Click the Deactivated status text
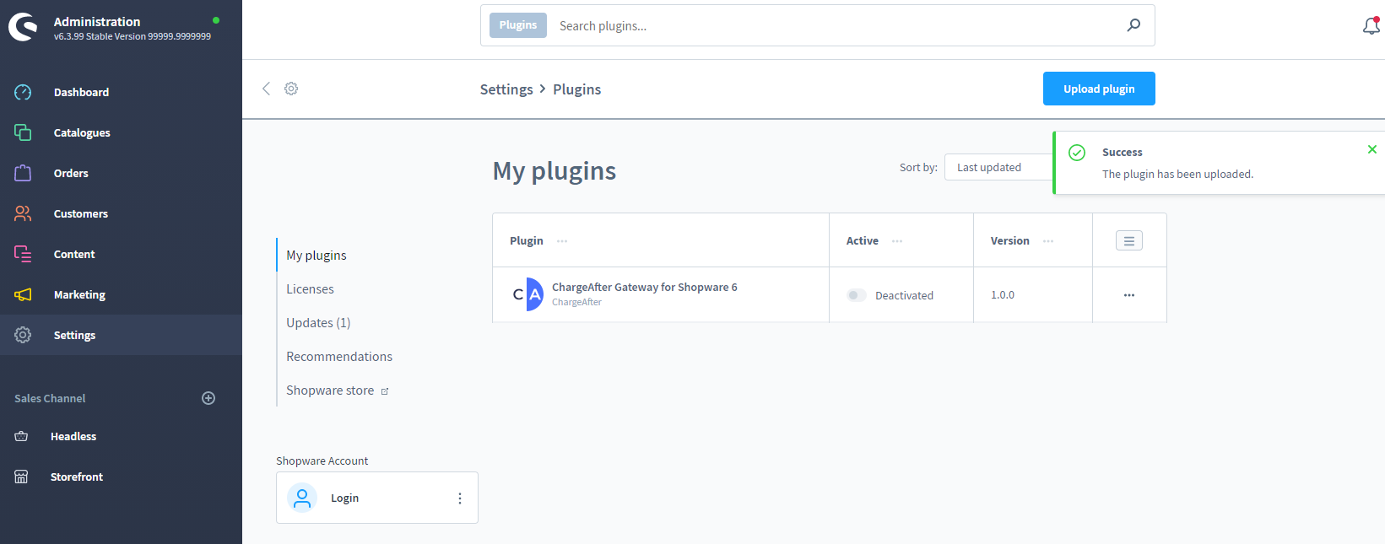The image size is (1385, 544). [x=904, y=296]
